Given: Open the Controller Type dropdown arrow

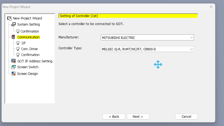Looking at the screenshot, I should pyautogui.click(x=192, y=49).
